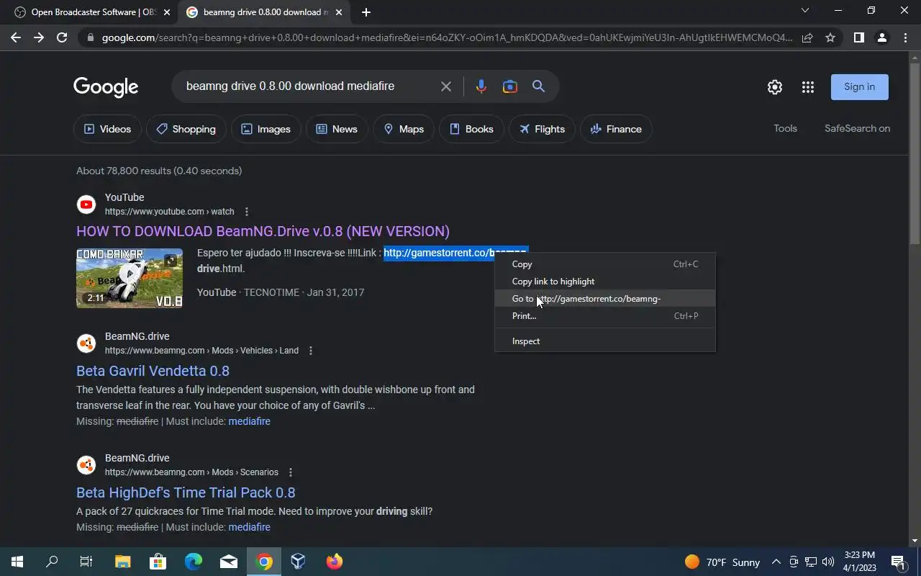921x576 pixels.
Task: Click the YouTube favicon in result
Action: (86, 204)
